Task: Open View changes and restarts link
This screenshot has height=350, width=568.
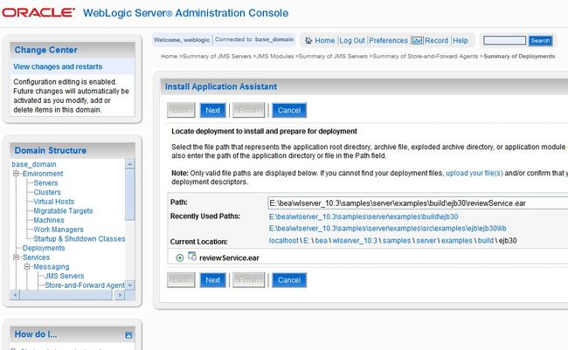Action: point(58,66)
